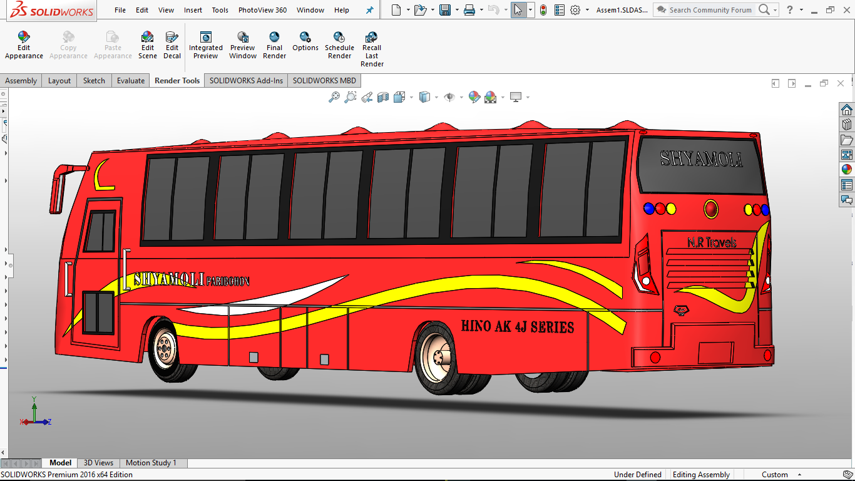Return to the Previous View
The height and width of the screenshot is (481, 855).
[367, 97]
